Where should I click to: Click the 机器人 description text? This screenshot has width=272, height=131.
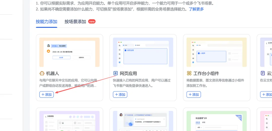(x=68, y=83)
